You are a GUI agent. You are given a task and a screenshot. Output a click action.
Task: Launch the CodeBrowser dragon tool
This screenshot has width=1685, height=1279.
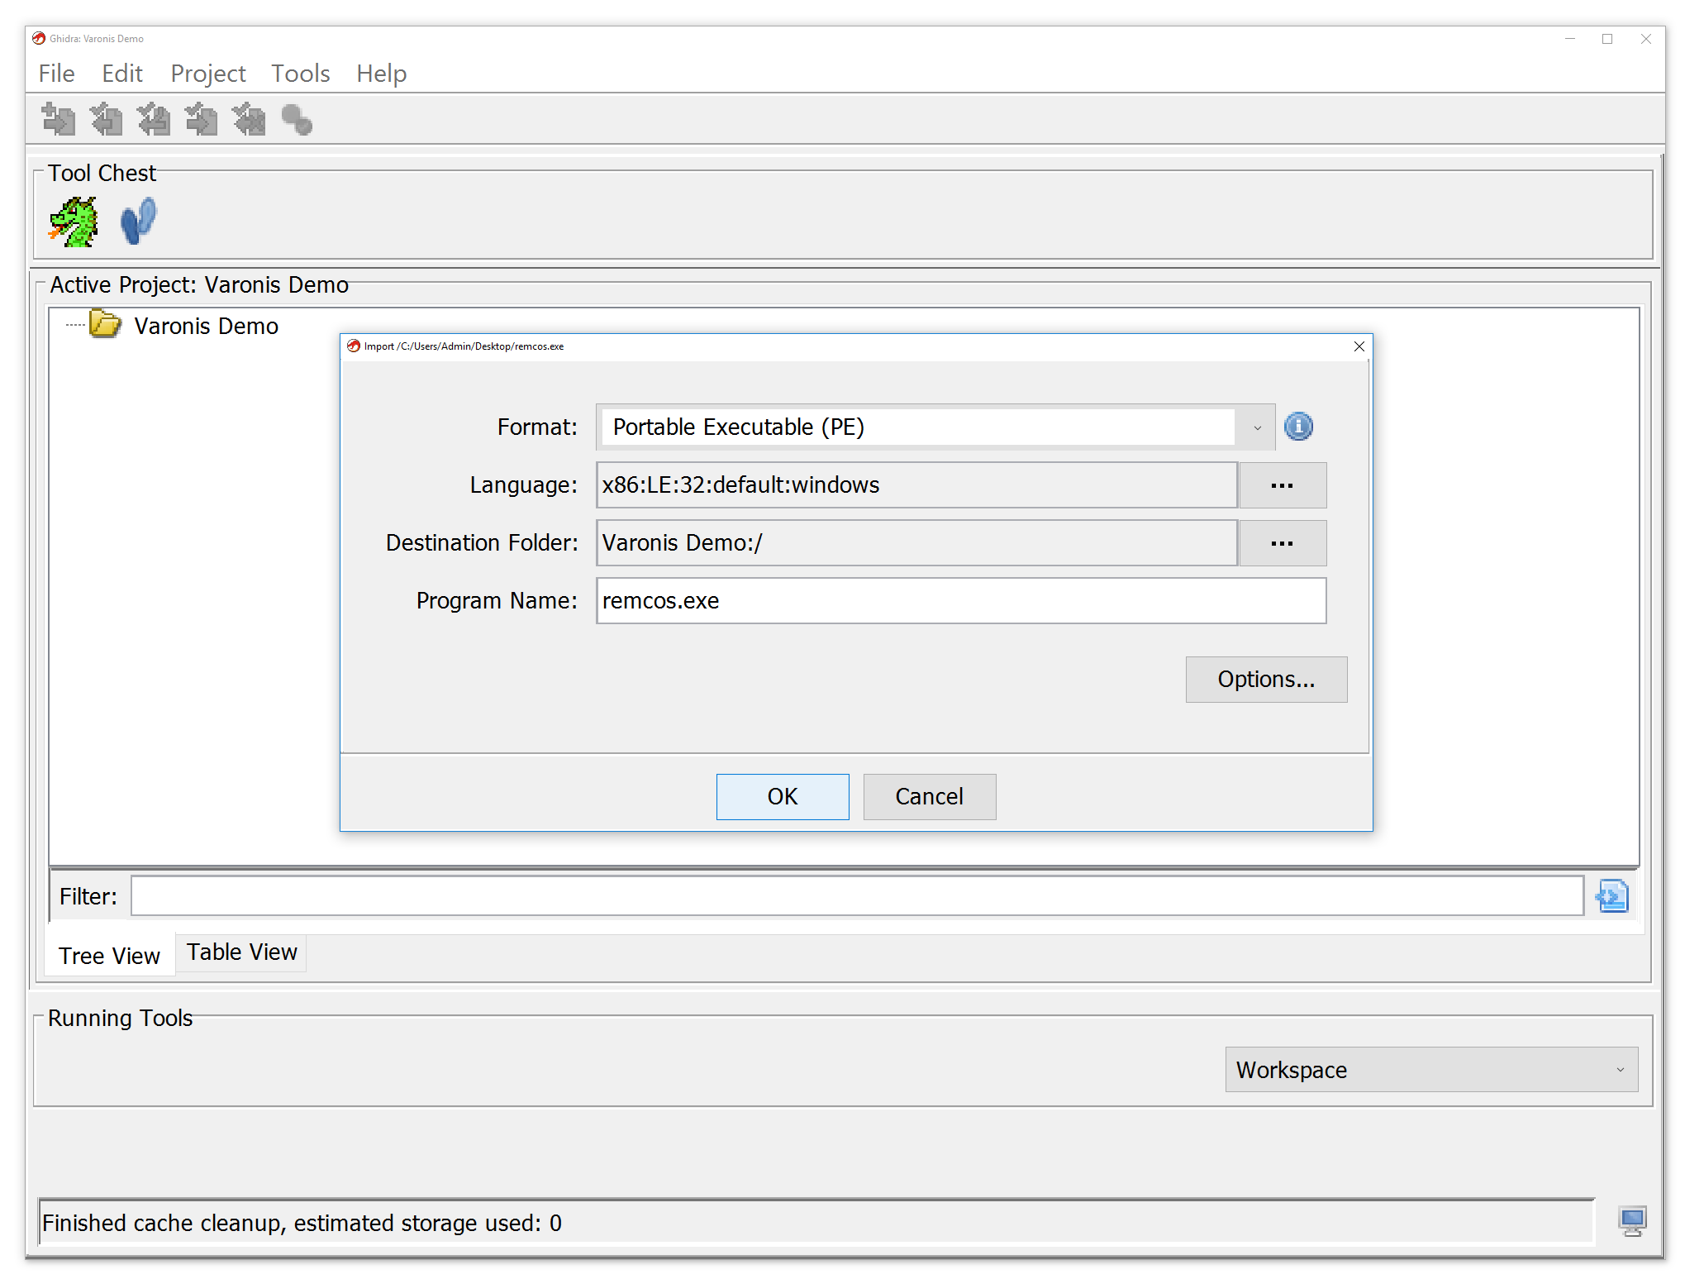pyautogui.click(x=74, y=220)
